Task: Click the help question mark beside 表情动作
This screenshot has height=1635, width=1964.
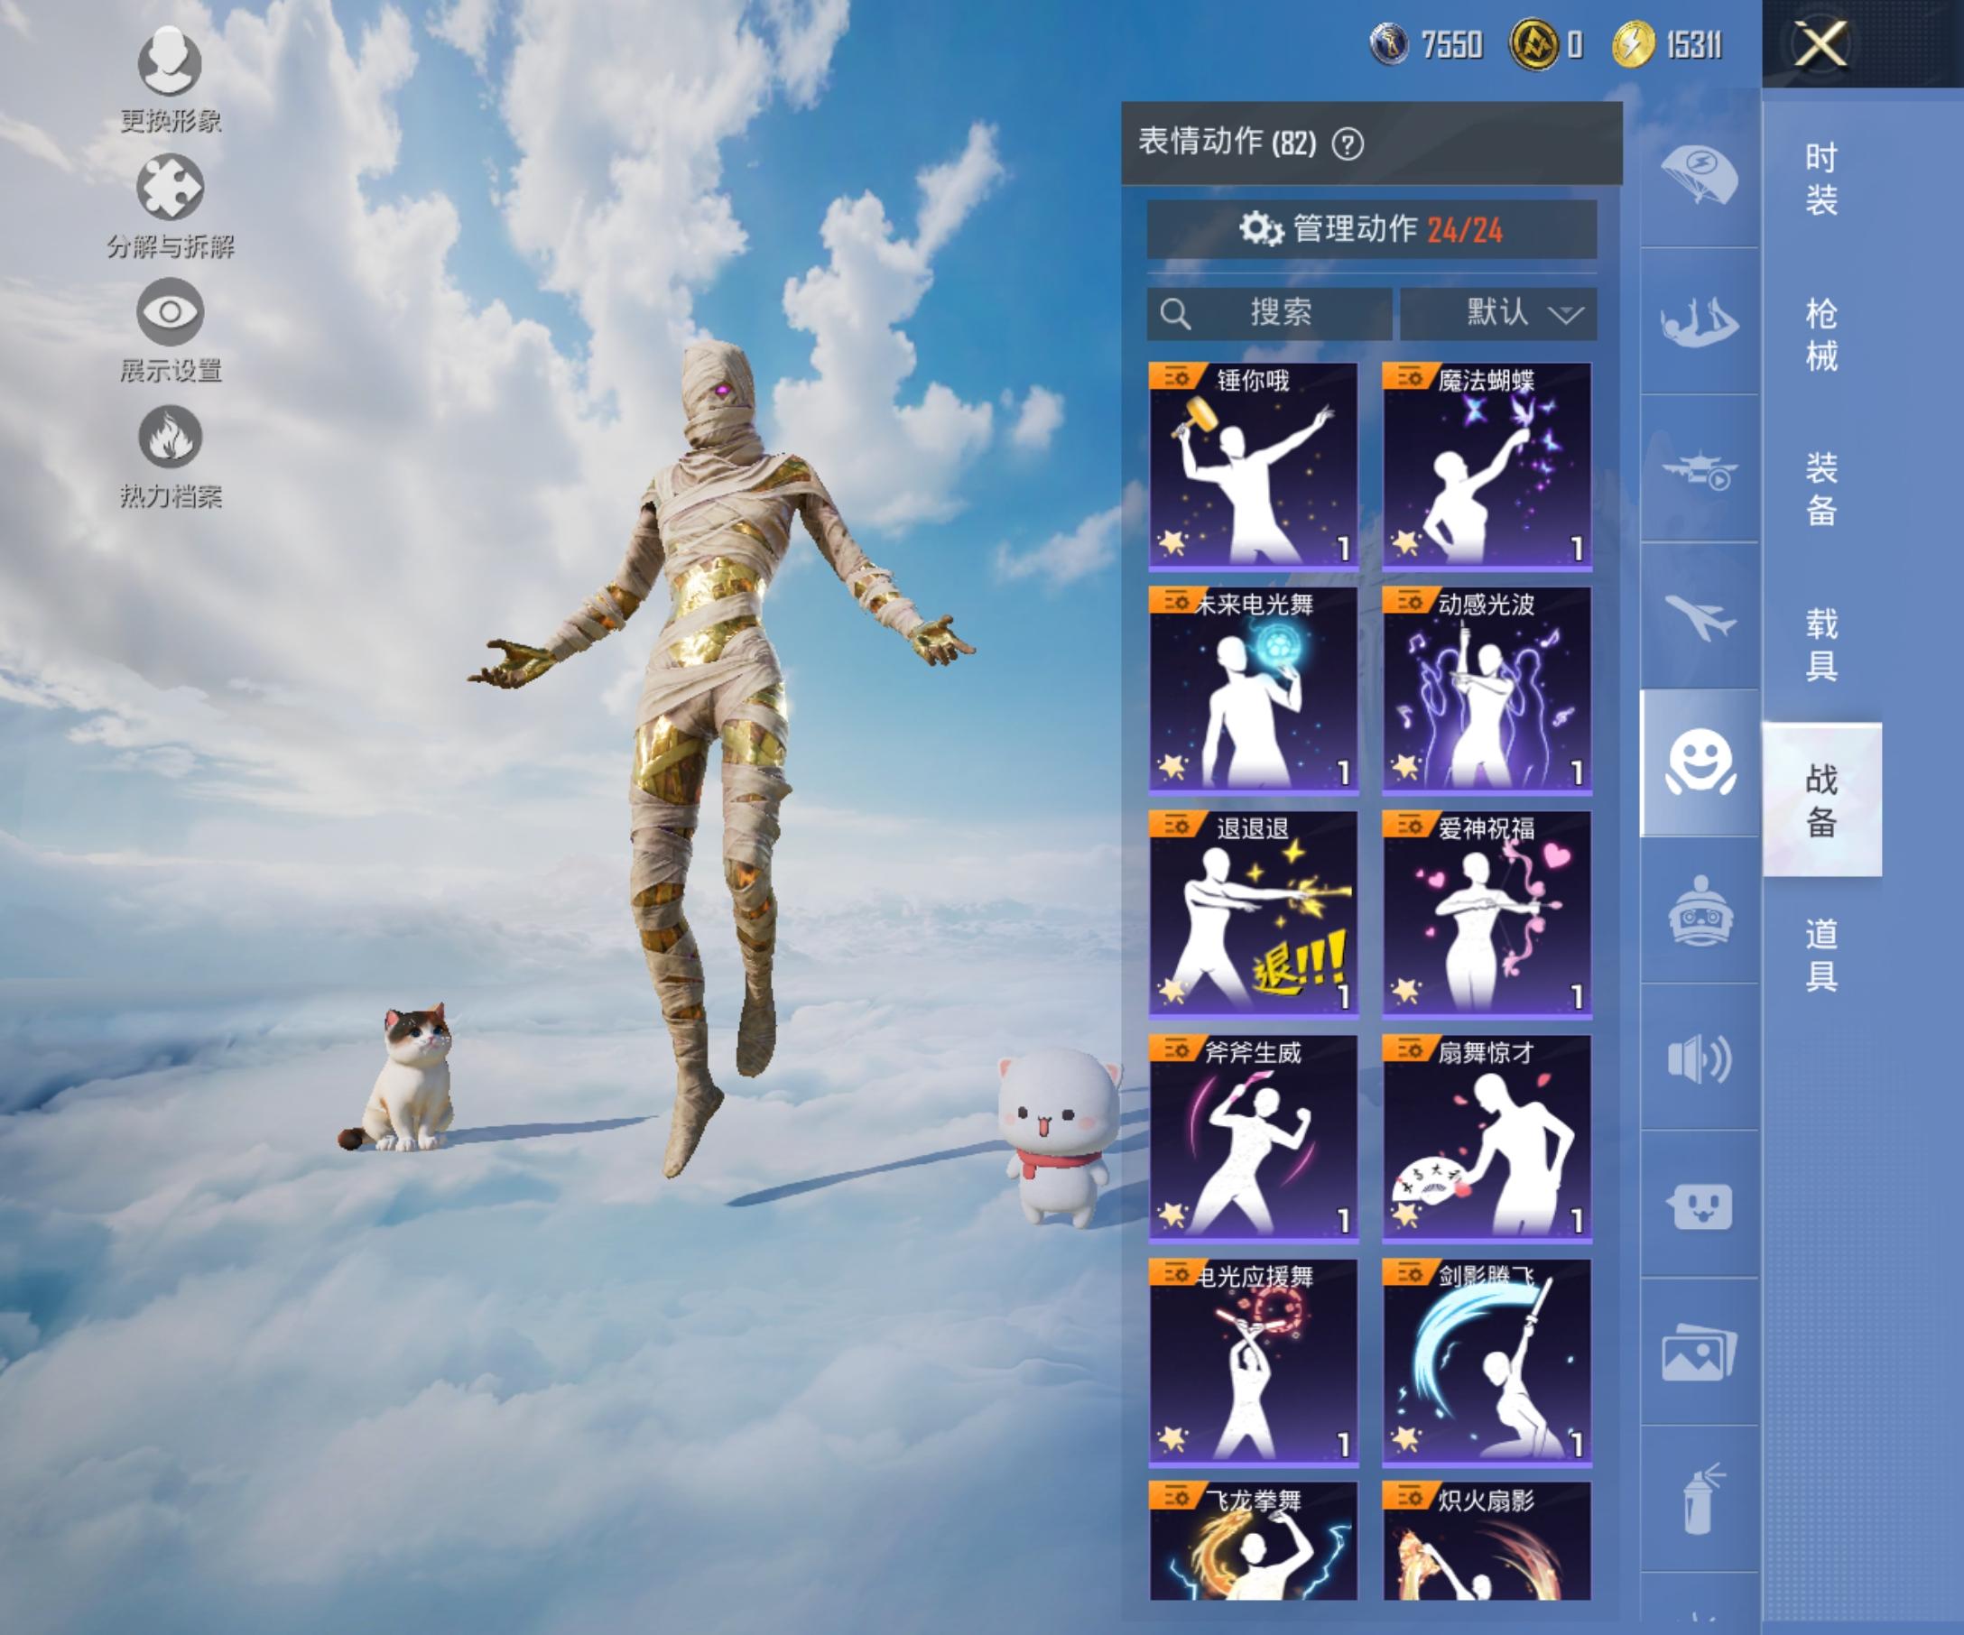Action: 1348,144
